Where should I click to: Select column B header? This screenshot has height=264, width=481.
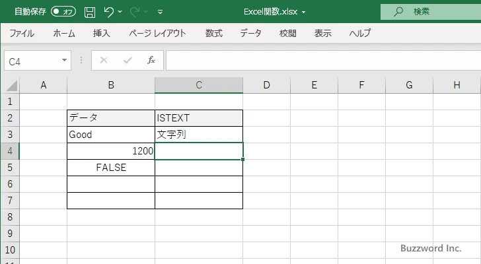coord(111,85)
